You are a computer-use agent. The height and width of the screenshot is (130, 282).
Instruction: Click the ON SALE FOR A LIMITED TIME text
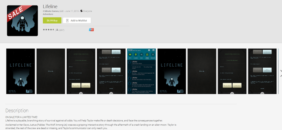[x=22, y=117]
